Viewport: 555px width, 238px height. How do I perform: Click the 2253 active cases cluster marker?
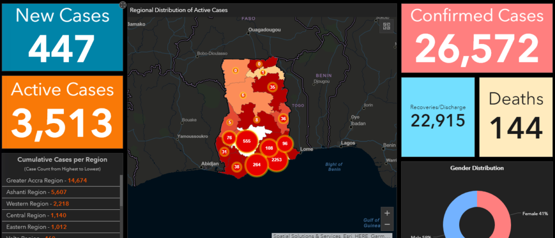276,160
